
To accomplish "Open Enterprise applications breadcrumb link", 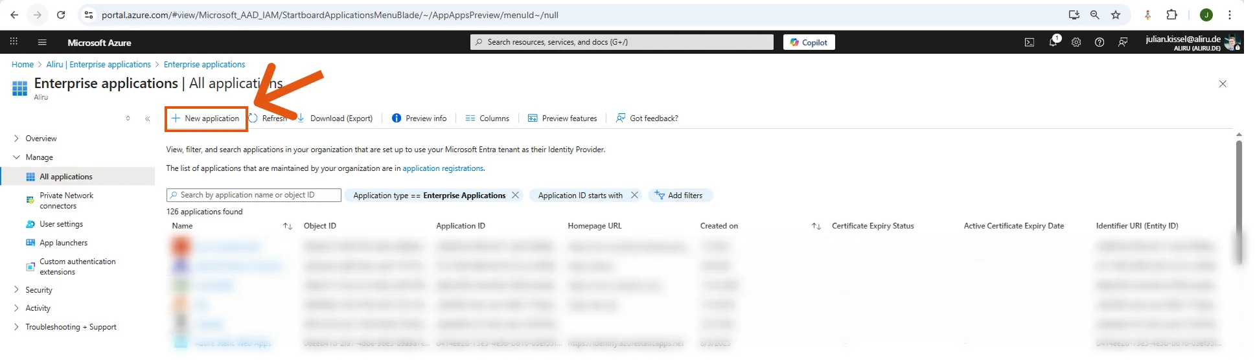I will [204, 65].
